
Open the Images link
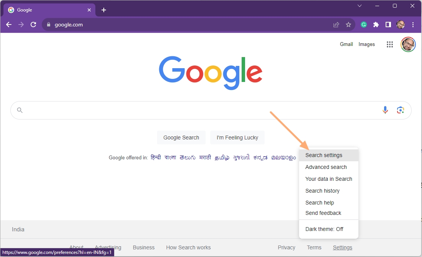pos(366,44)
